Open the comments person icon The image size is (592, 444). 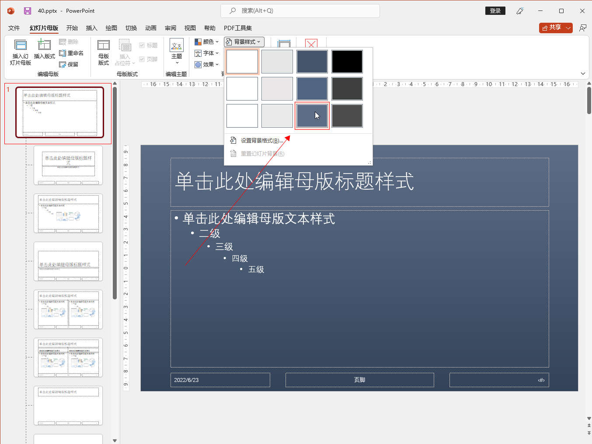coord(582,28)
